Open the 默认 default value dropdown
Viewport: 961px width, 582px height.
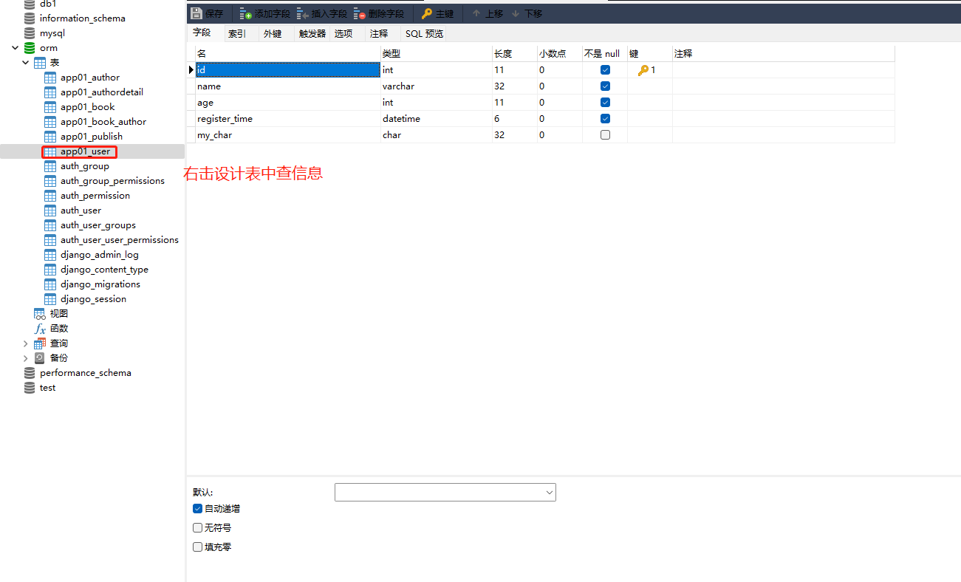[x=549, y=493]
